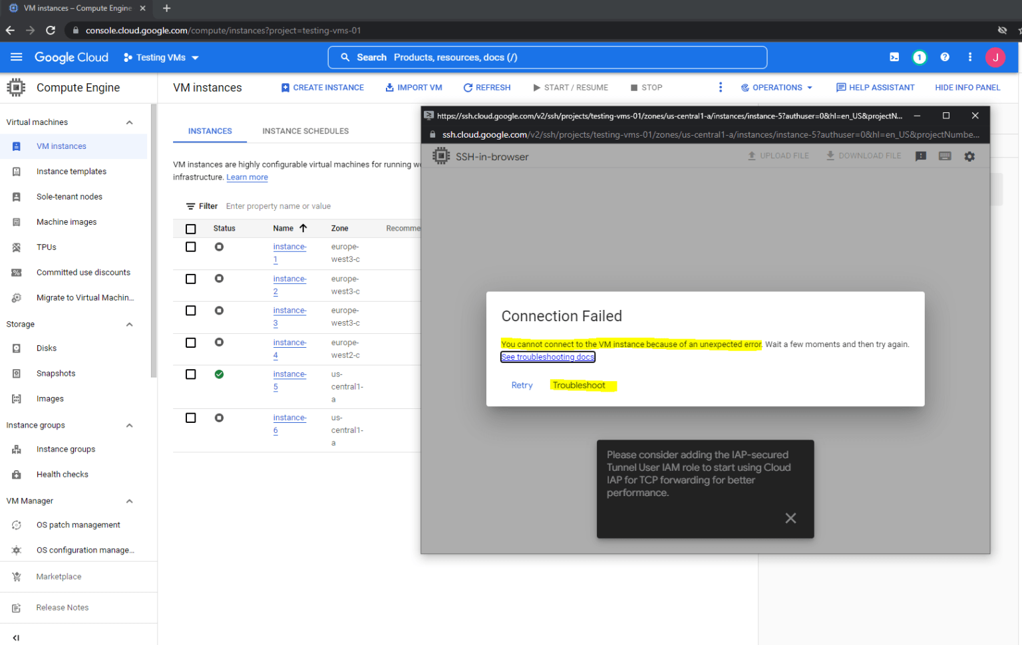Screen dimensions: 1022x645
Task: Open the on-screen keyboard in SSH window
Action: point(945,156)
